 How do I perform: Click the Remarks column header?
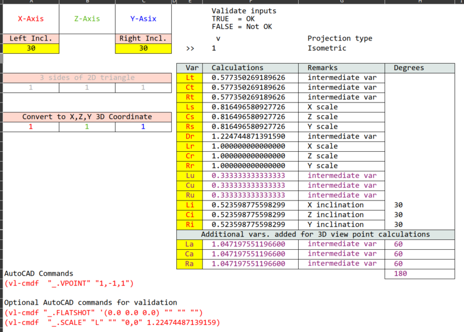coord(342,68)
